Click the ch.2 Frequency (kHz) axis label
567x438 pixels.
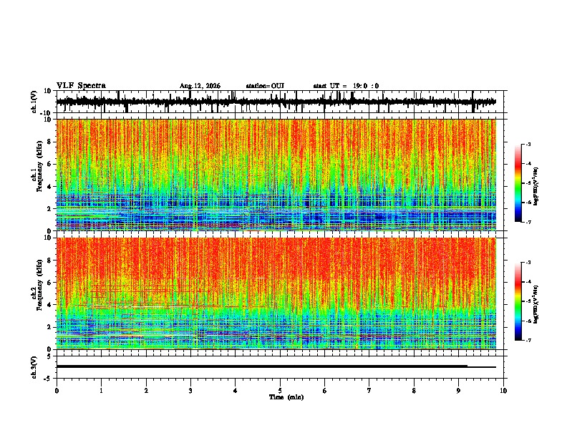[x=37, y=285]
